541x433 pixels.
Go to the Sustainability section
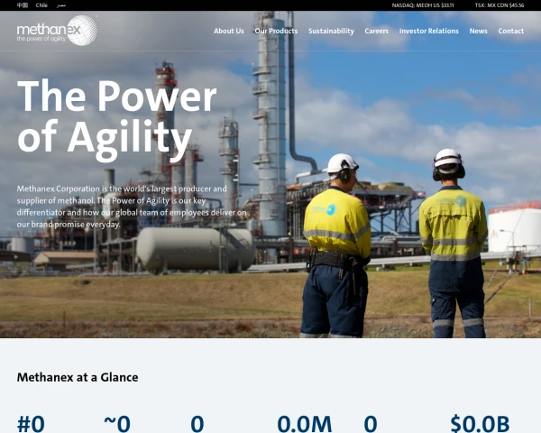pyautogui.click(x=331, y=31)
